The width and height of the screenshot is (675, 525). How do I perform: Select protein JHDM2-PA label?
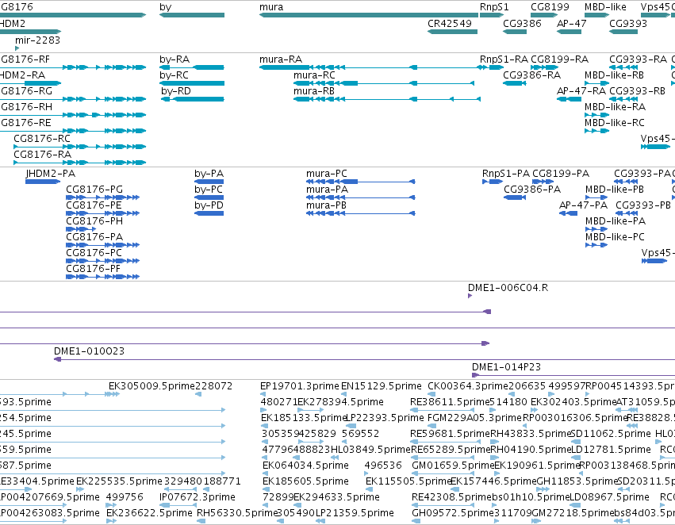(x=50, y=174)
